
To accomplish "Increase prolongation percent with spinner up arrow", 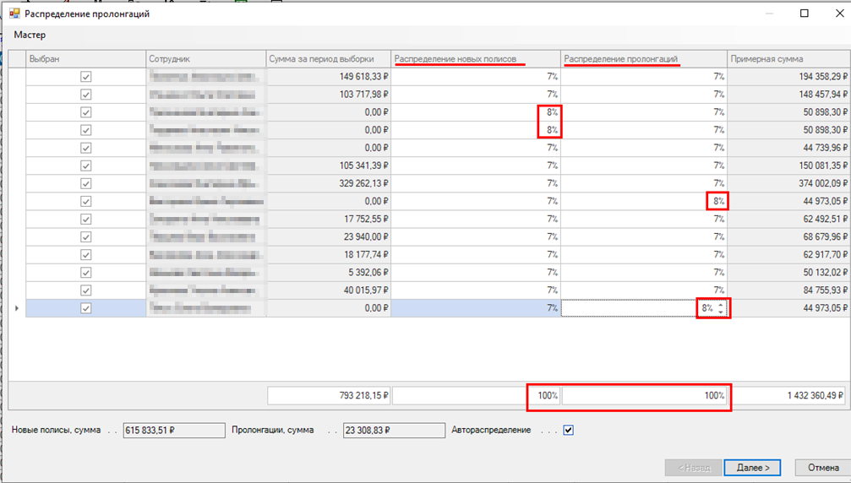I will pyautogui.click(x=720, y=306).
